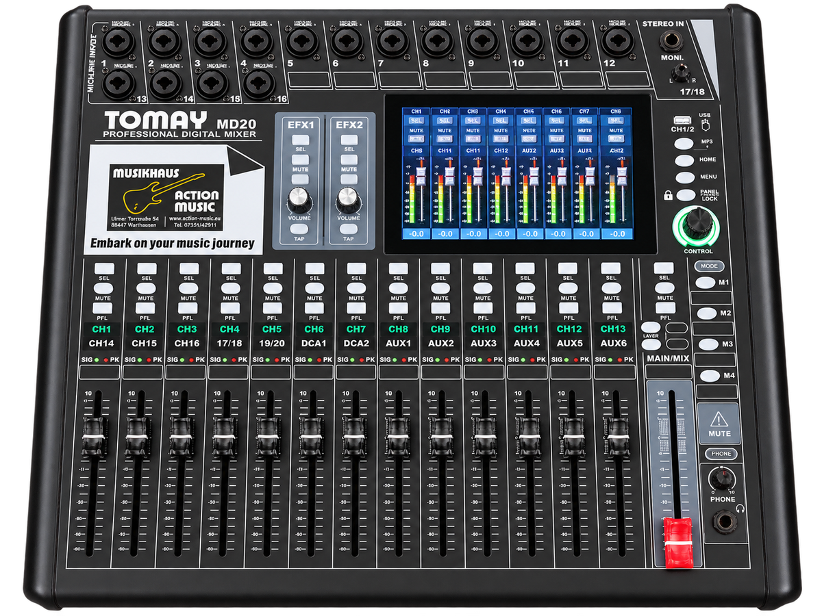
Task: Trigger the M3 user button
Action: [x=708, y=344]
